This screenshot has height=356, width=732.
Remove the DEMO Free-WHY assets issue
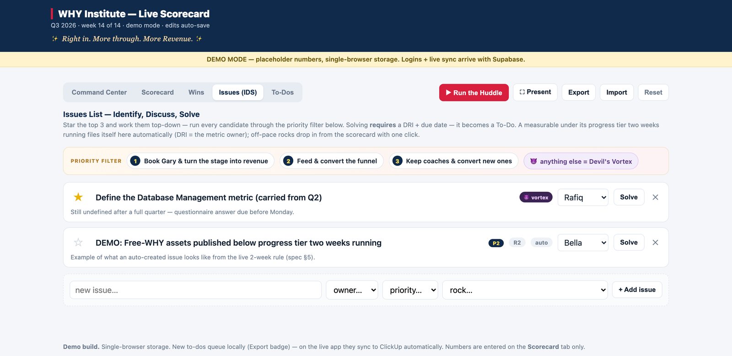click(x=655, y=243)
